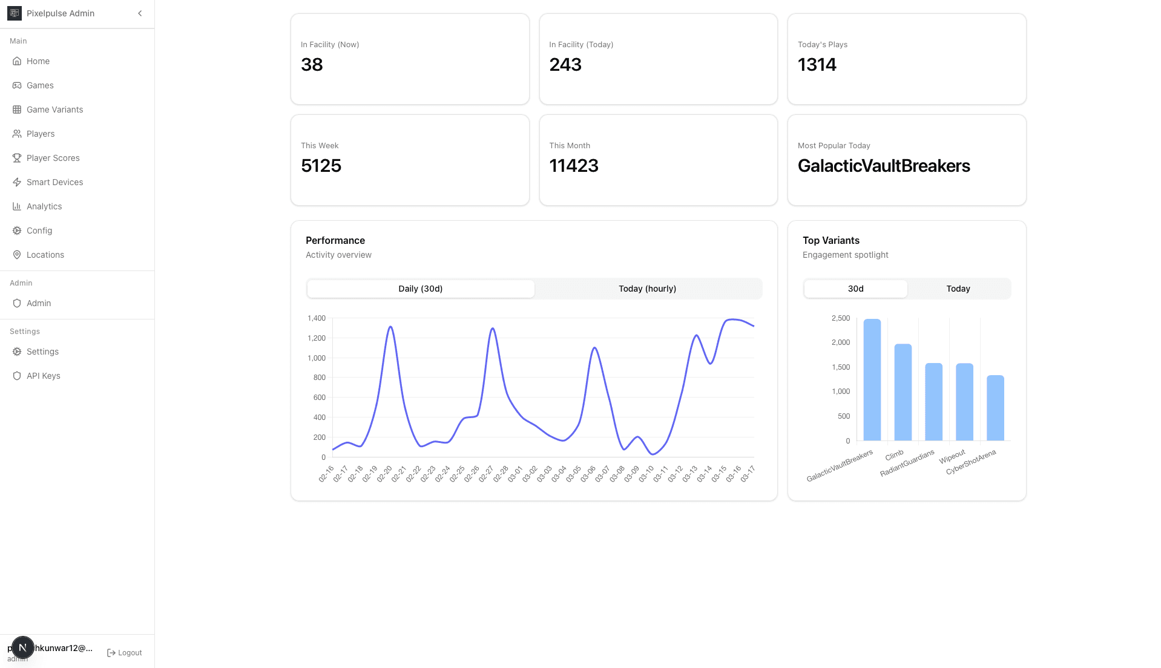Click the Home house icon in sidebar
Screen dimensions: 1161x668
(17, 61)
